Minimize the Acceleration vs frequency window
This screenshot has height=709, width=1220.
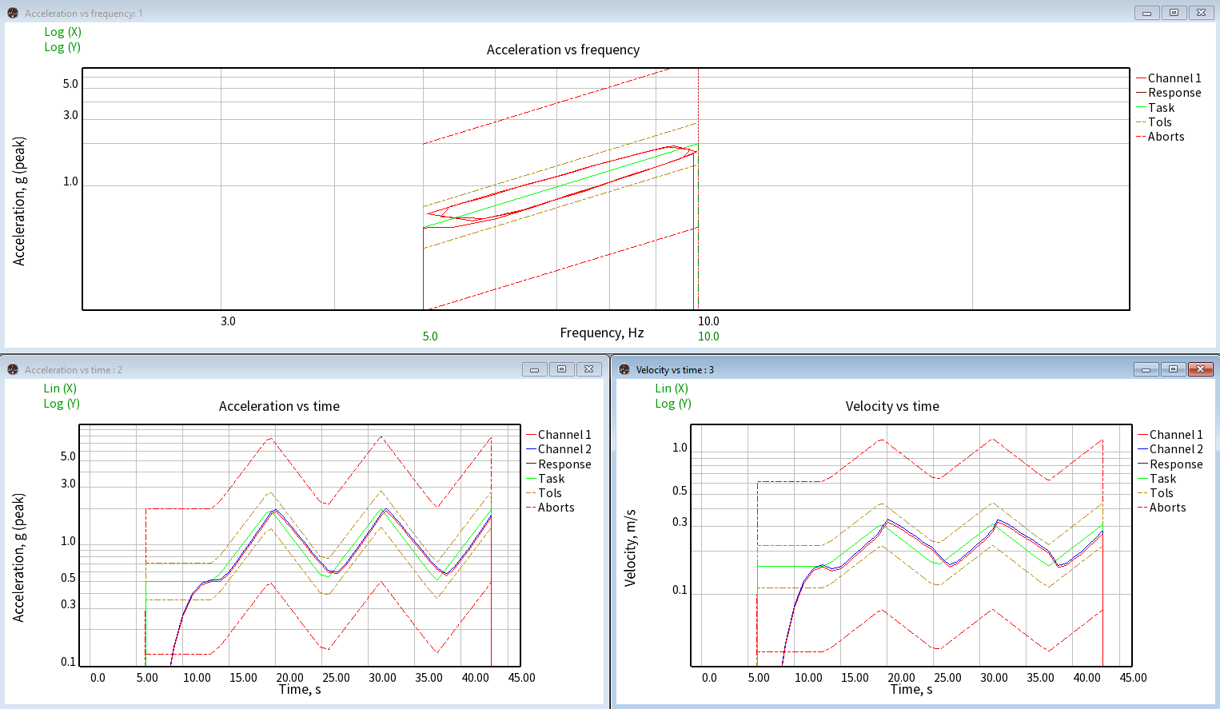click(x=1146, y=13)
